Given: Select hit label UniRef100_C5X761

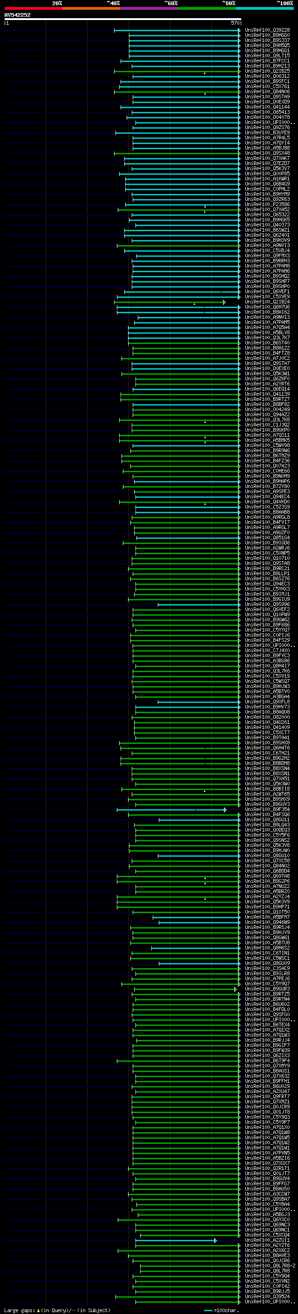Looking at the screenshot, I should tap(267, 86).
